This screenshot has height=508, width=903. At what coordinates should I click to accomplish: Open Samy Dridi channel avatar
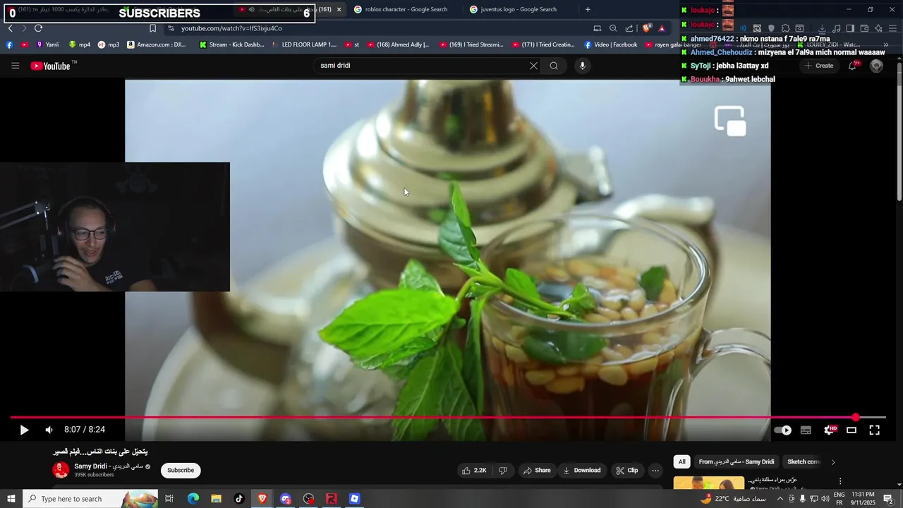[x=61, y=470]
